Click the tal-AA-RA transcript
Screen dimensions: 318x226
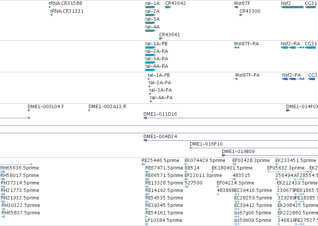click(150, 70)
